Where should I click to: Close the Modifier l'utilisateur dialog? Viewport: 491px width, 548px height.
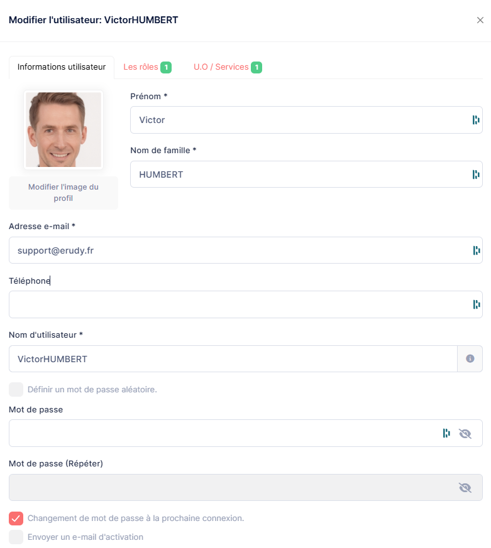(x=480, y=20)
